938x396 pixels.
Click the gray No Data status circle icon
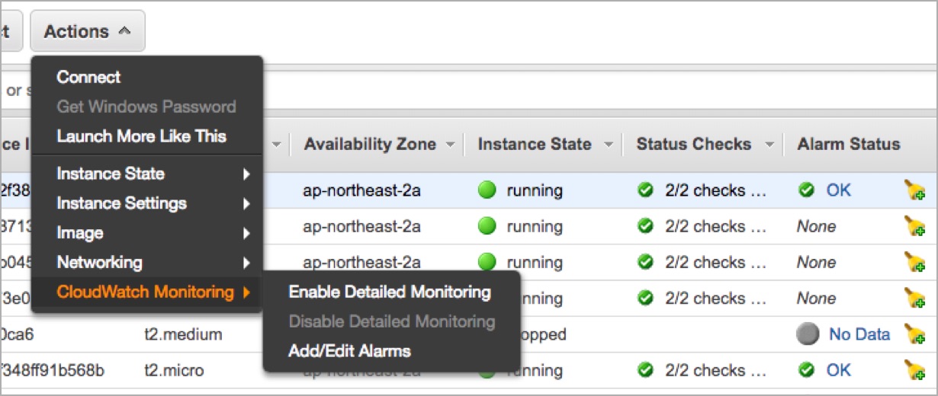(x=808, y=334)
